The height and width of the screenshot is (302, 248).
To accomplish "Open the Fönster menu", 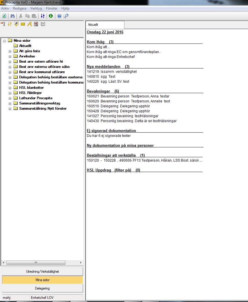I will tap(52, 8).
